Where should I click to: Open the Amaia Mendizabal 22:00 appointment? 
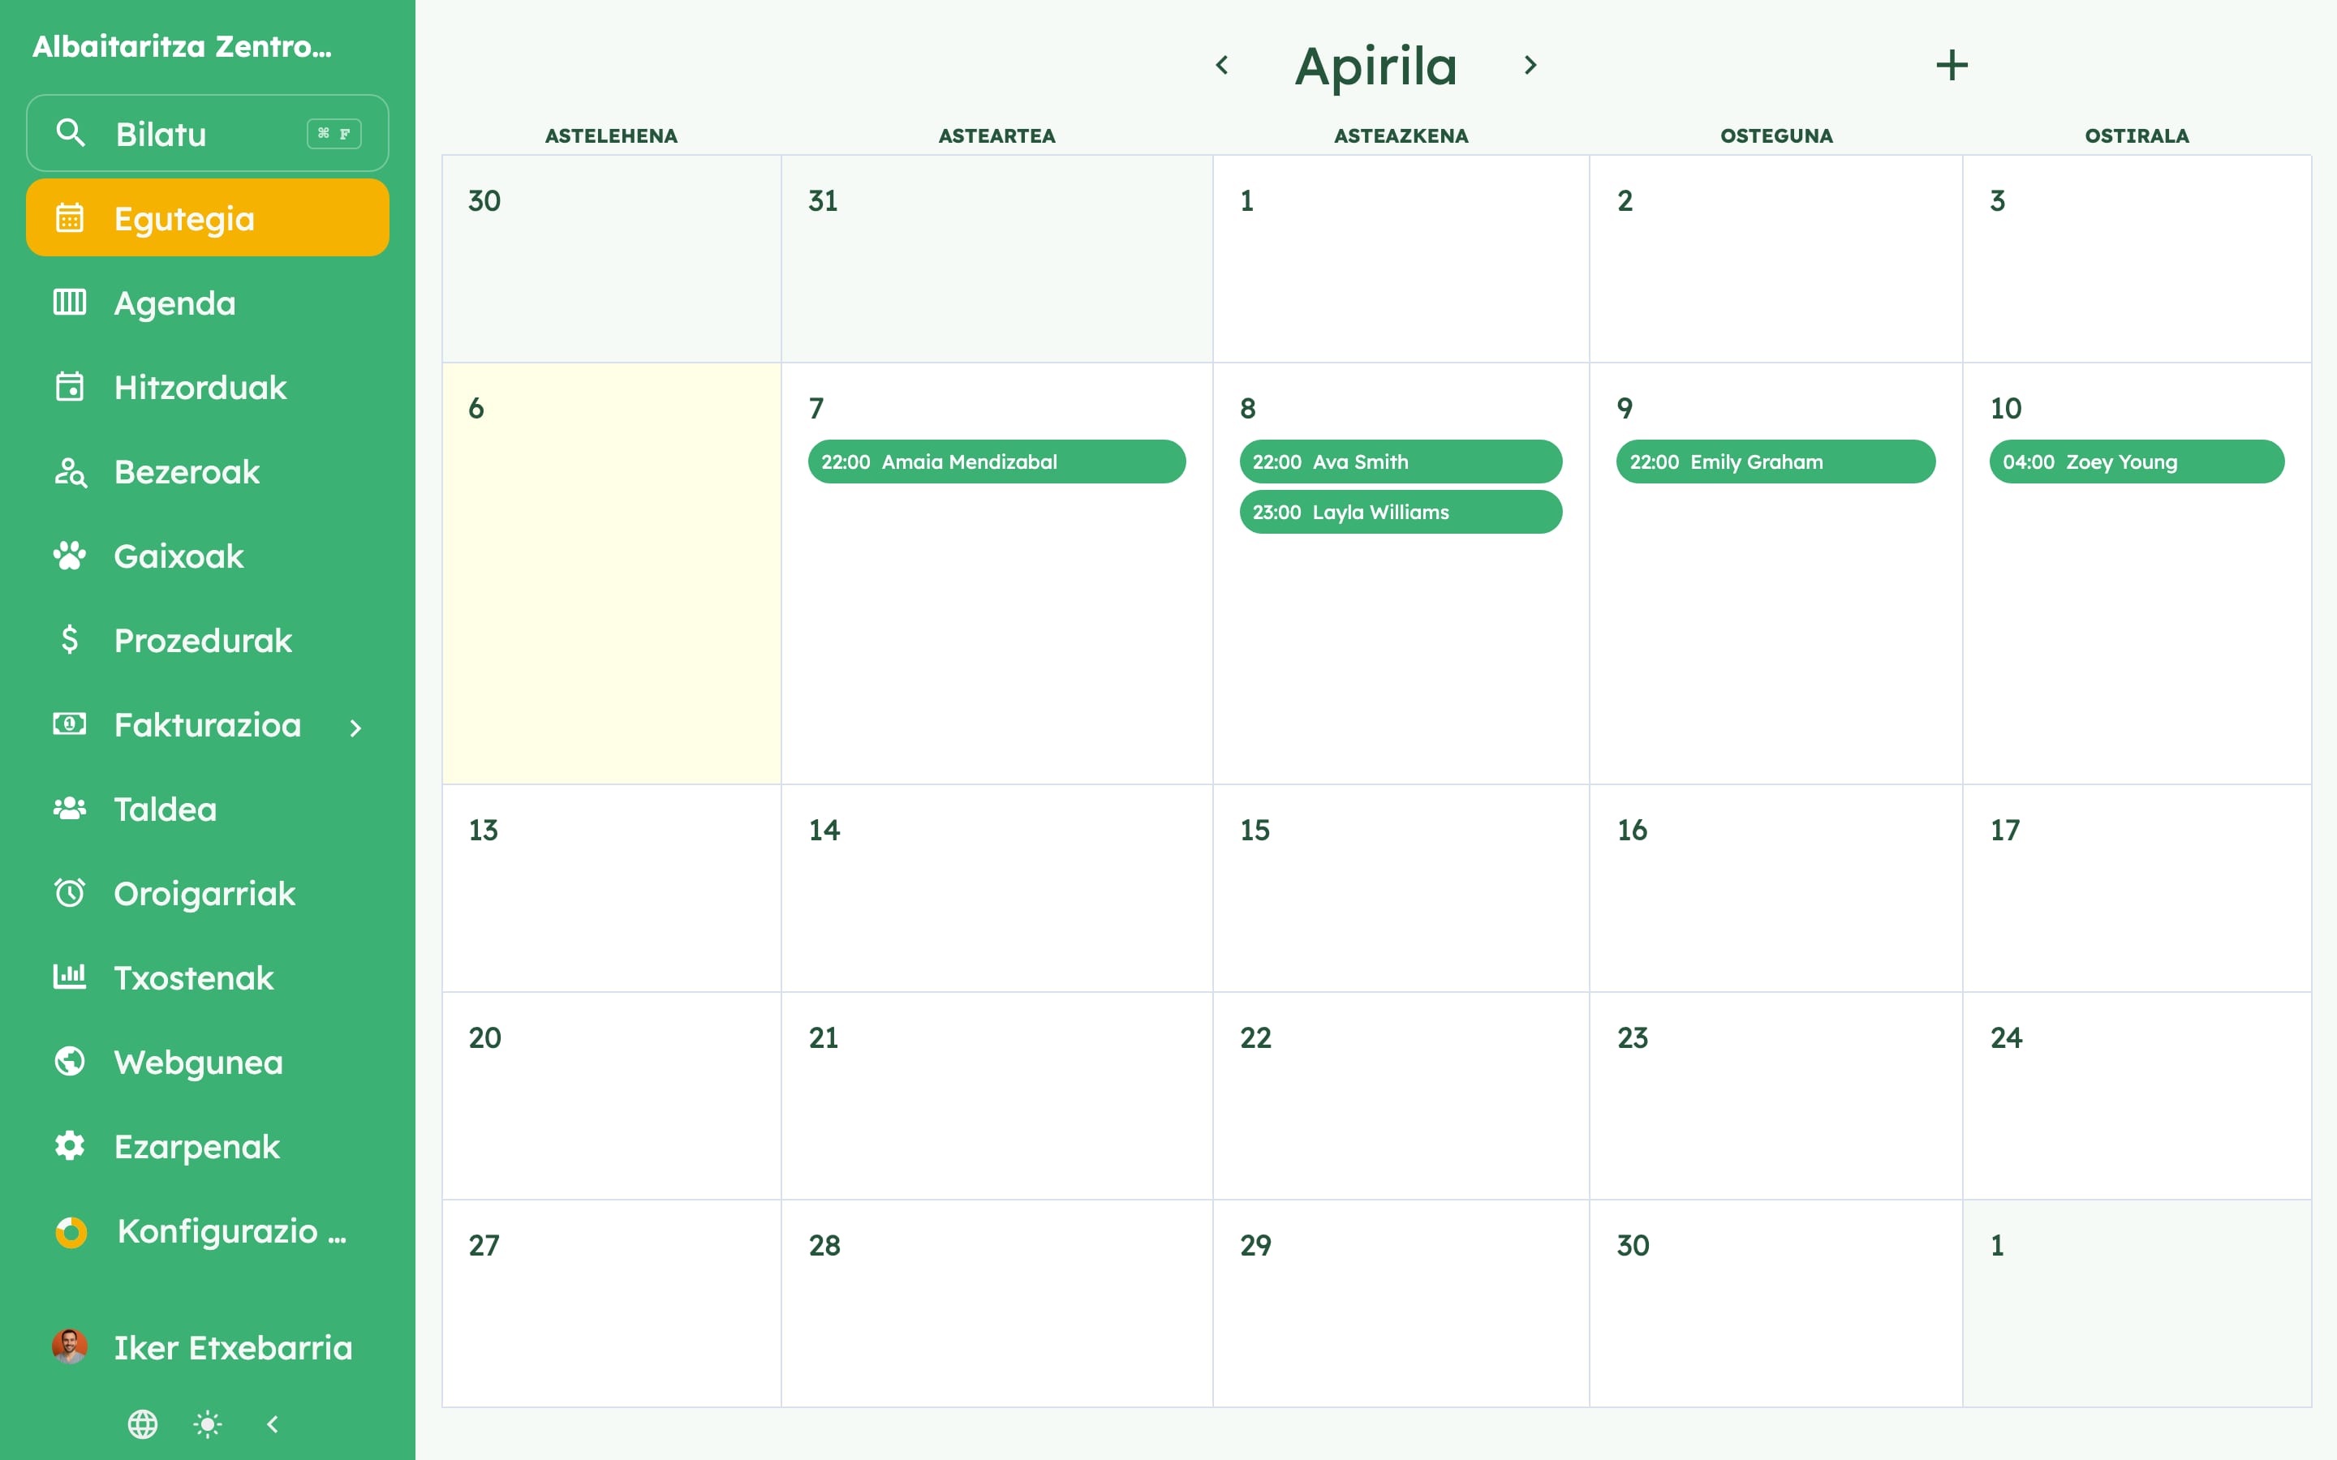point(996,462)
